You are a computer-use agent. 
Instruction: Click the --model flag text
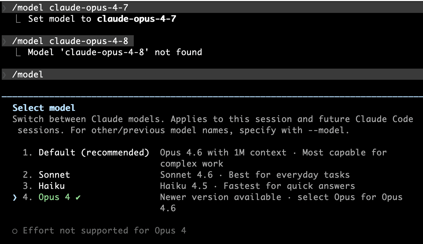pos(328,130)
